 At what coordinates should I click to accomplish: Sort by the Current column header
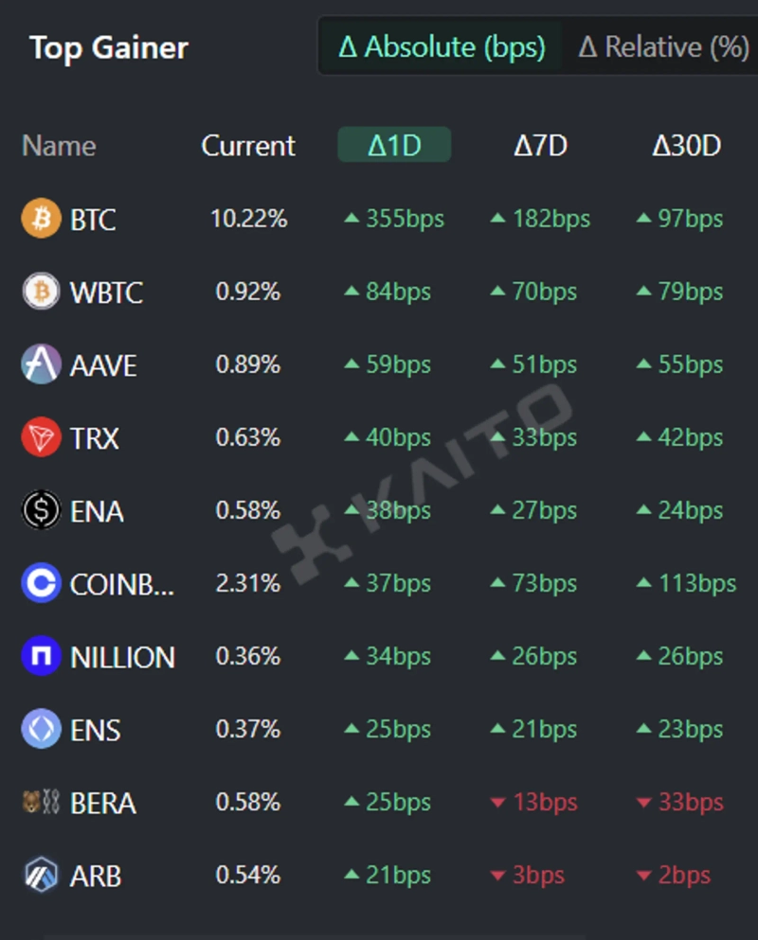click(x=248, y=146)
